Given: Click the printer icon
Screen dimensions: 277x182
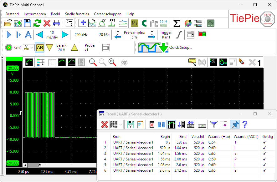Looking at the screenshot, I should pos(57,23).
